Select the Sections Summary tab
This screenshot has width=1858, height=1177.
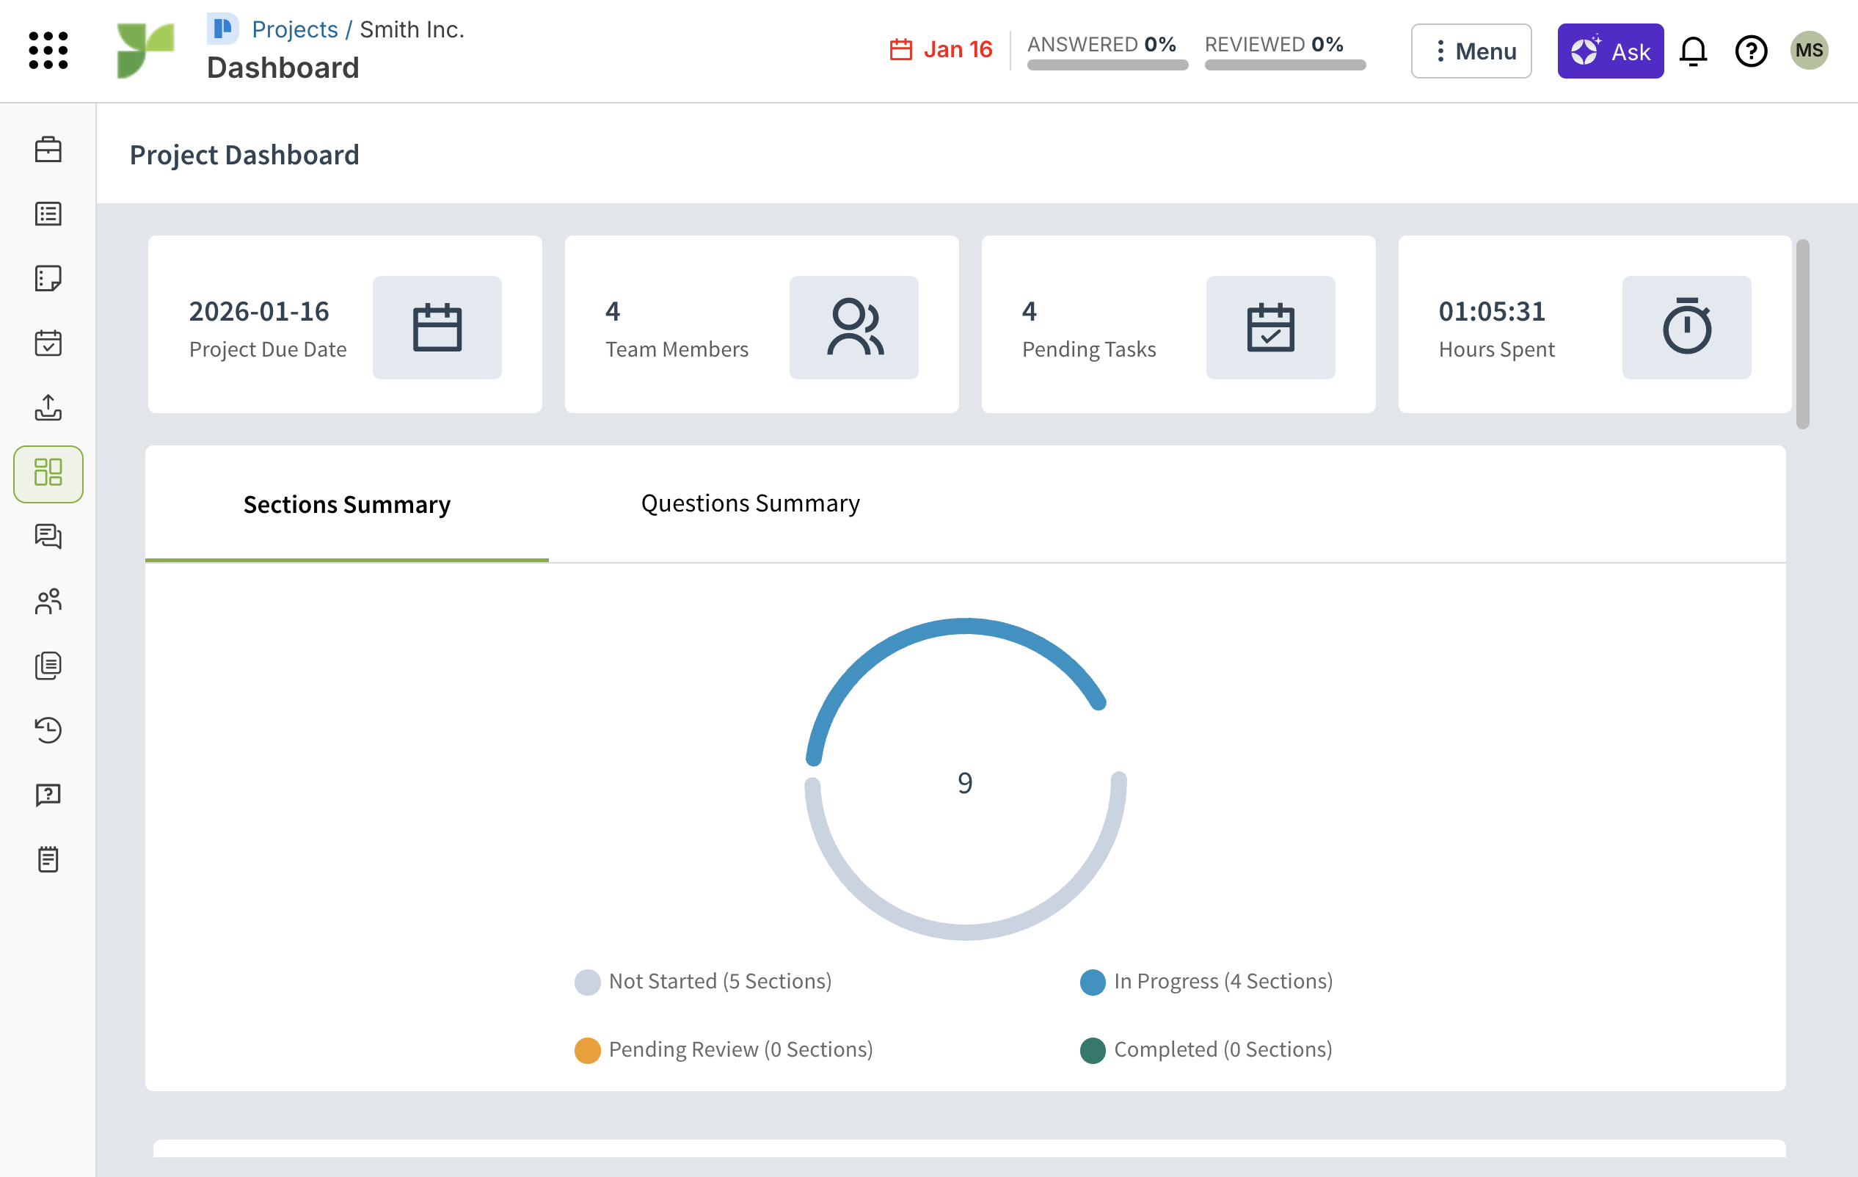pyautogui.click(x=346, y=504)
